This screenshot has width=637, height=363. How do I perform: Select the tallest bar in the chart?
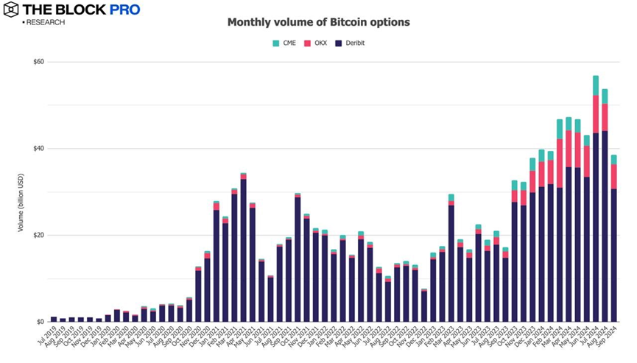pos(596,199)
